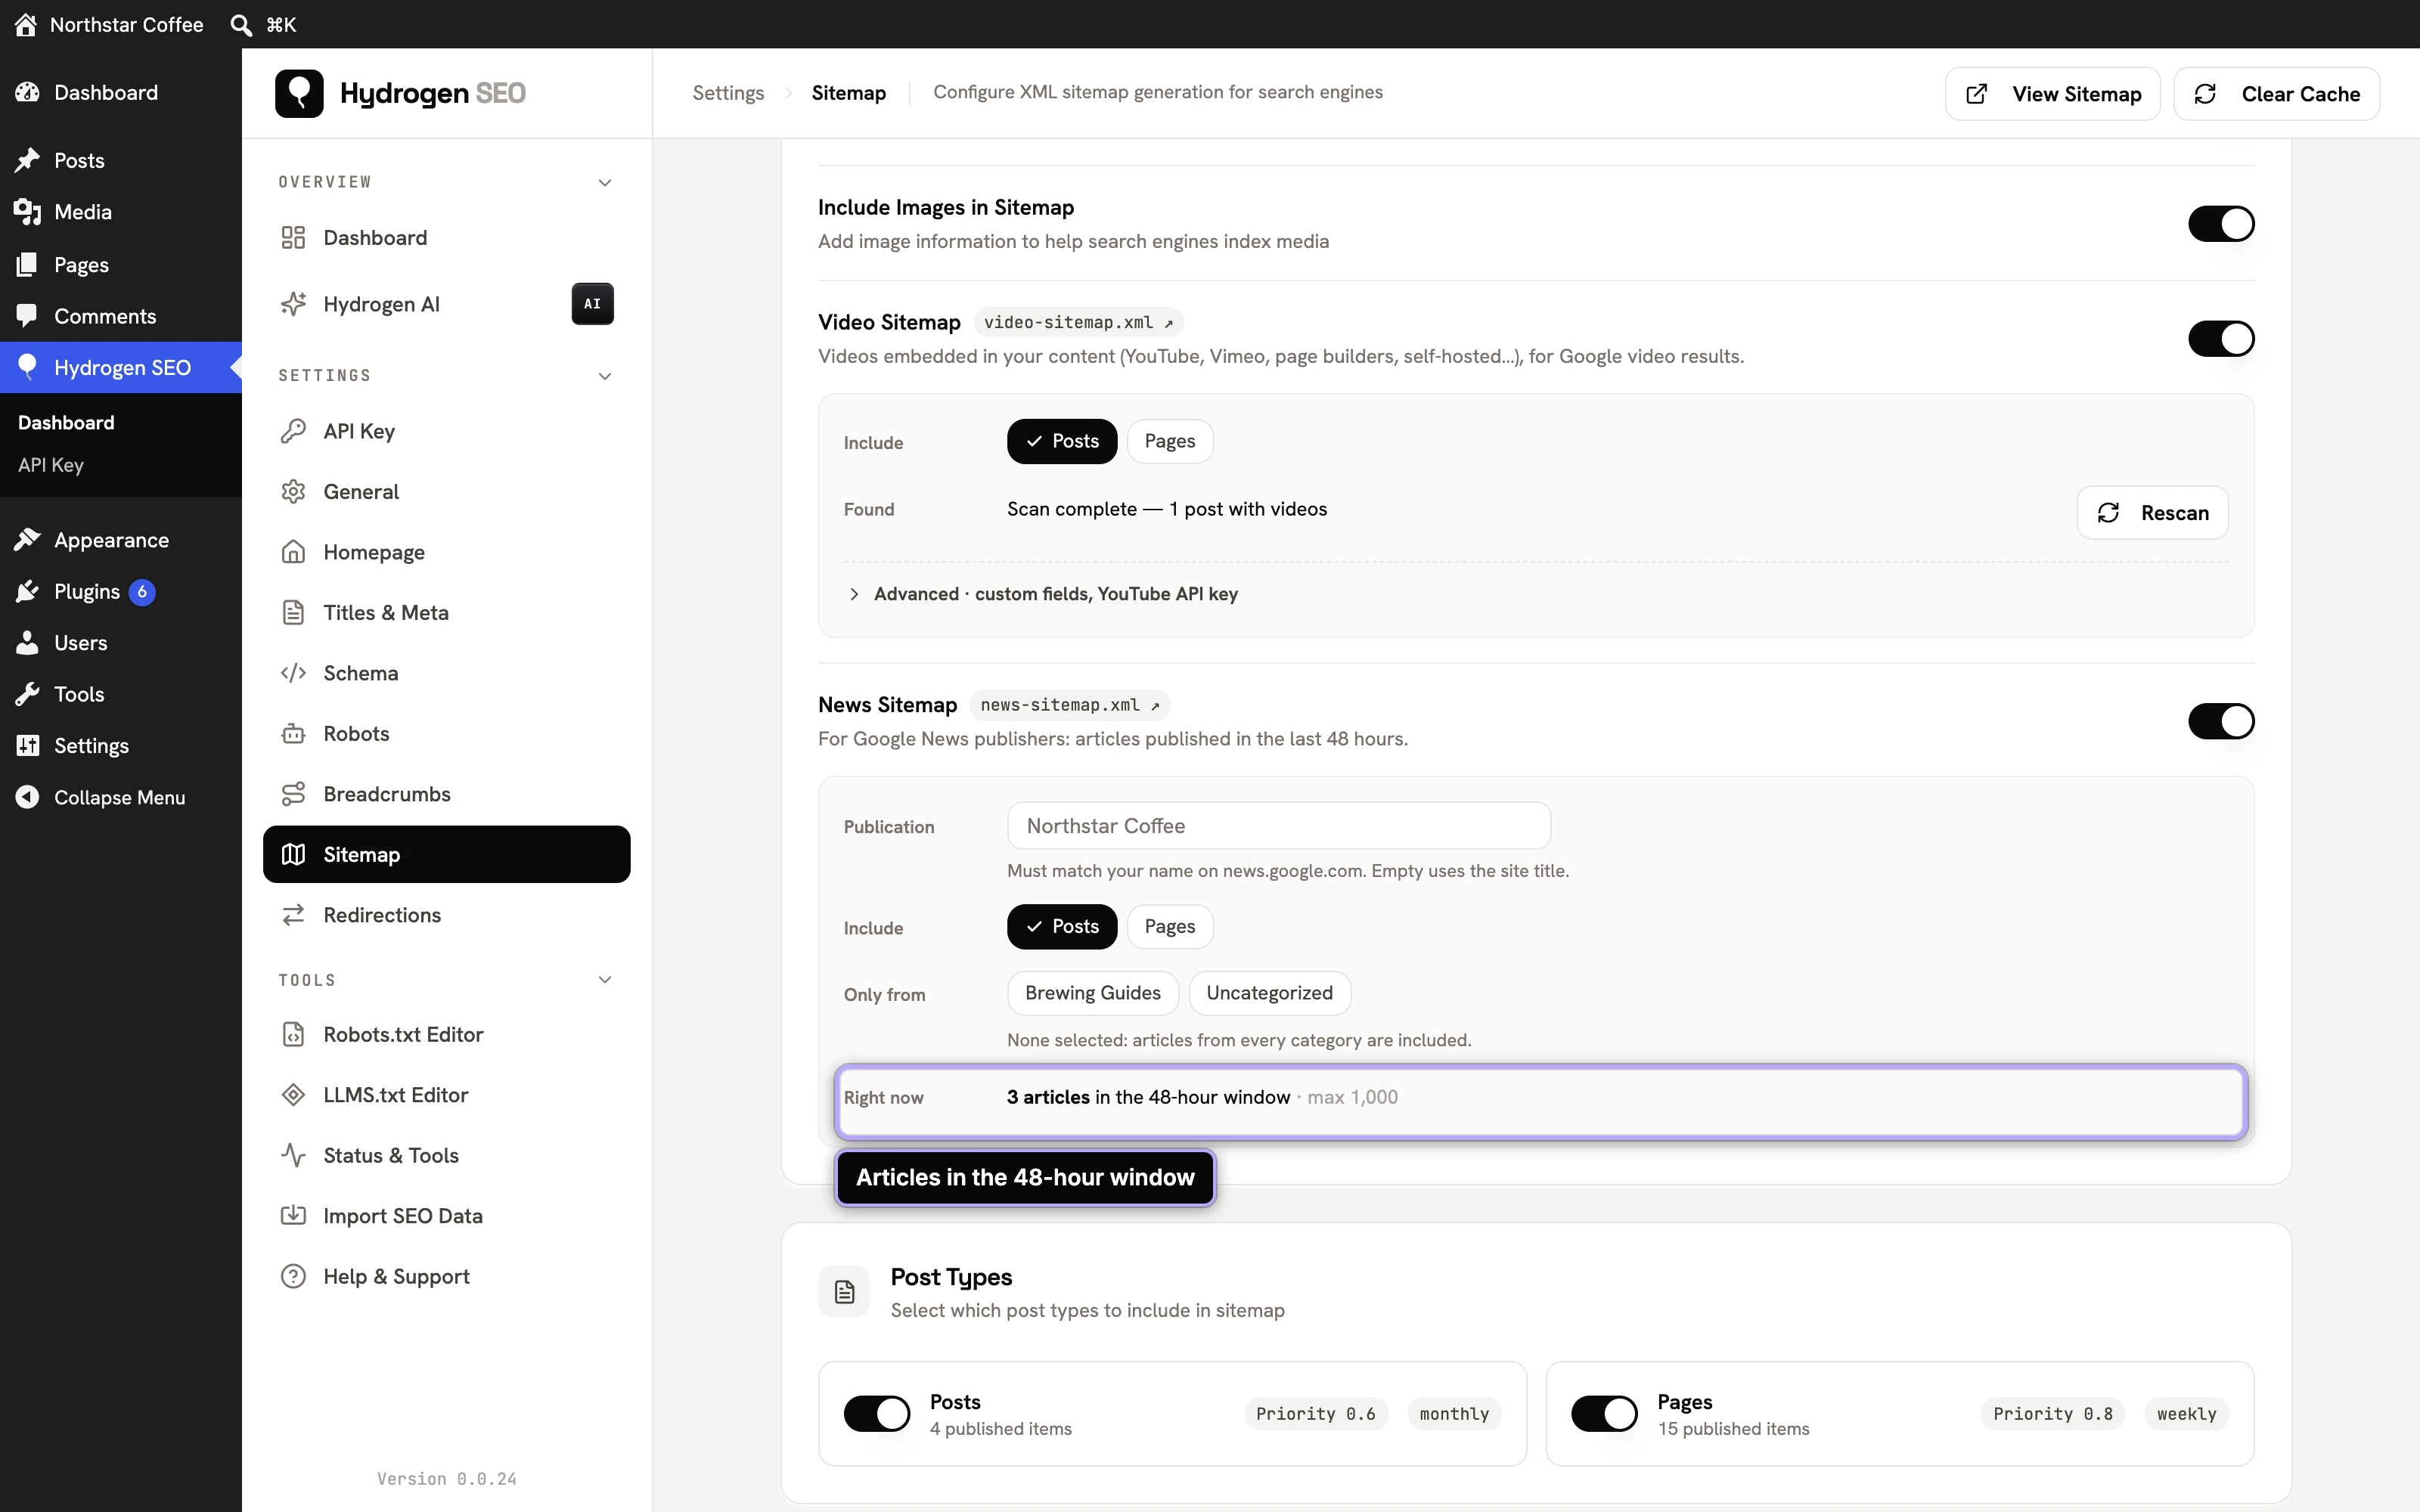Click the Collapse Menu arrow icon

coord(27,797)
